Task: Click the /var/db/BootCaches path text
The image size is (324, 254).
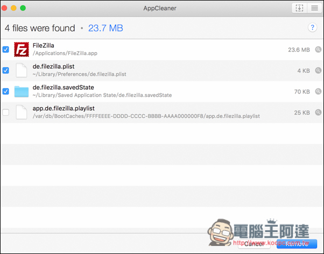Action: pyautogui.click(x=146, y=116)
